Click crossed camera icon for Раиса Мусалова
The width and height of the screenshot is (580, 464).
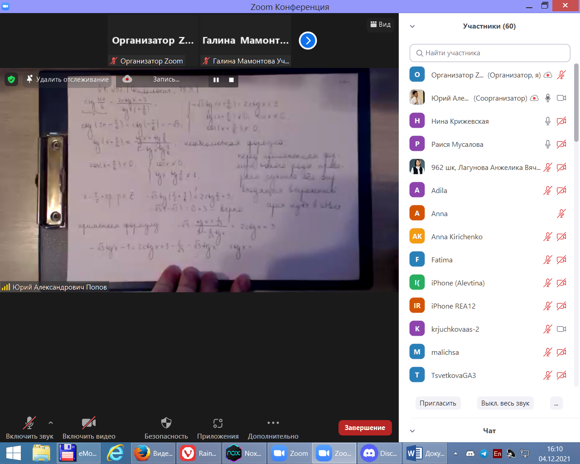(561, 145)
